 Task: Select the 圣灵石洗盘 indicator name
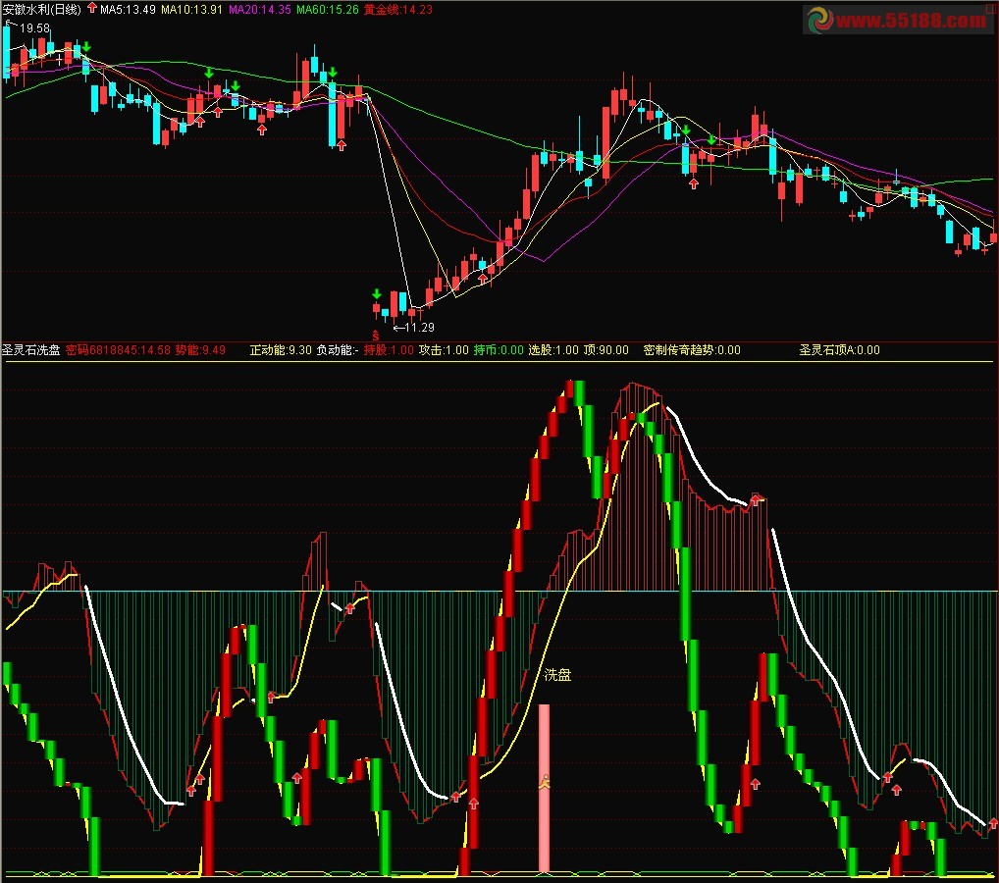30,349
